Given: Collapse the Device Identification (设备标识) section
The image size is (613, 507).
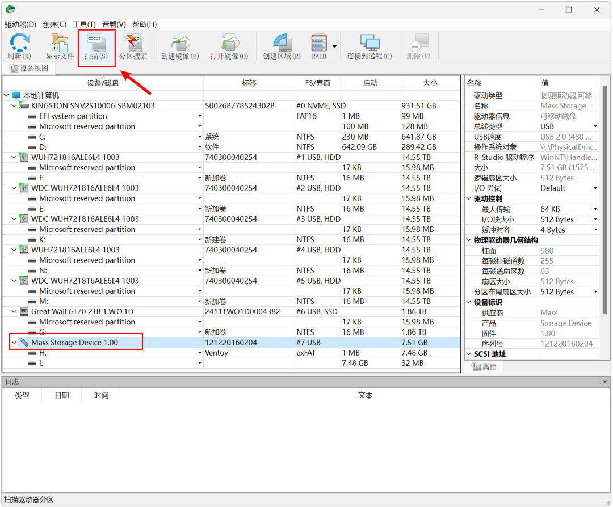Looking at the screenshot, I should [x=469, y=302].
